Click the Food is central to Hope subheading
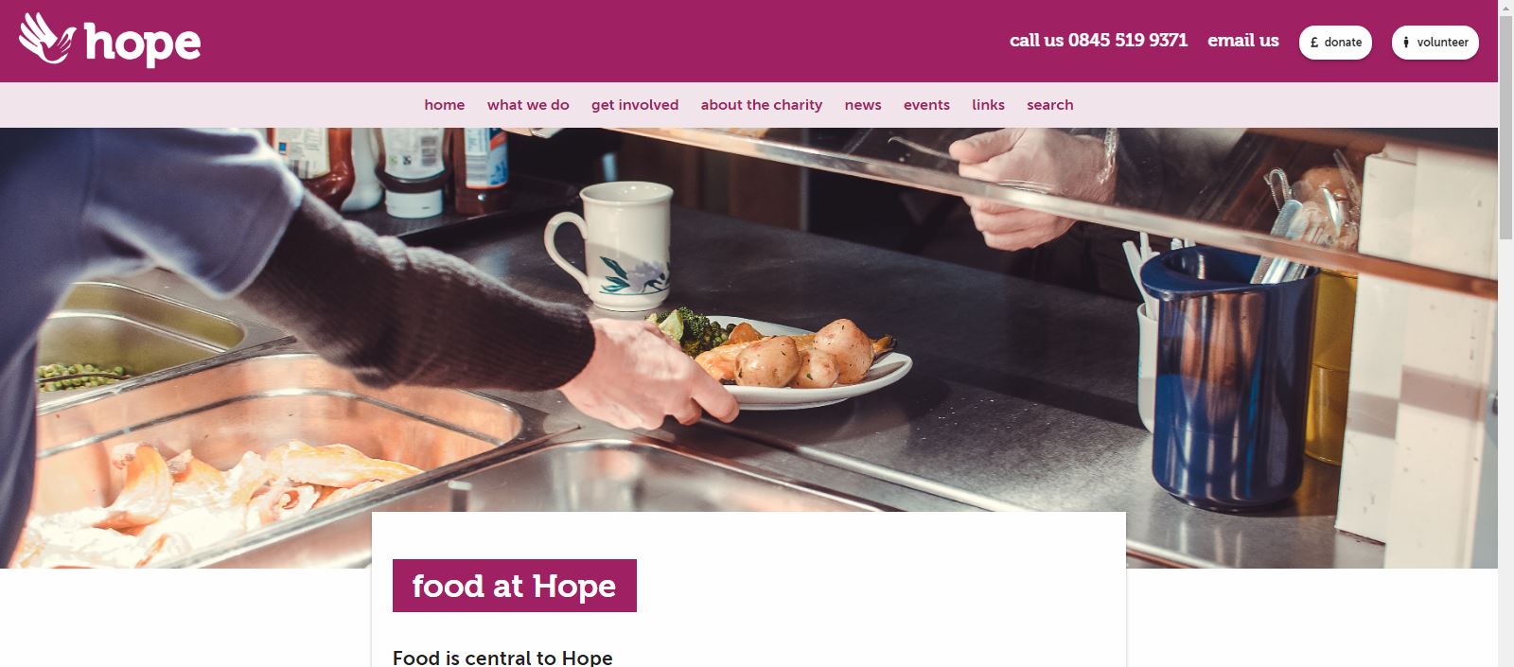 [502, 658]
